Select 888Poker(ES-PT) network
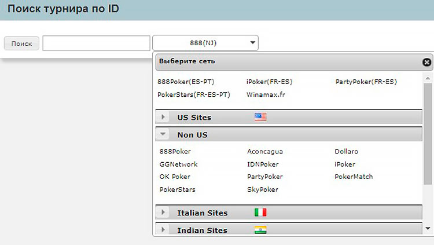Image resolution: width=434 pixels, height=245 pixels. [x=185, y=82]
